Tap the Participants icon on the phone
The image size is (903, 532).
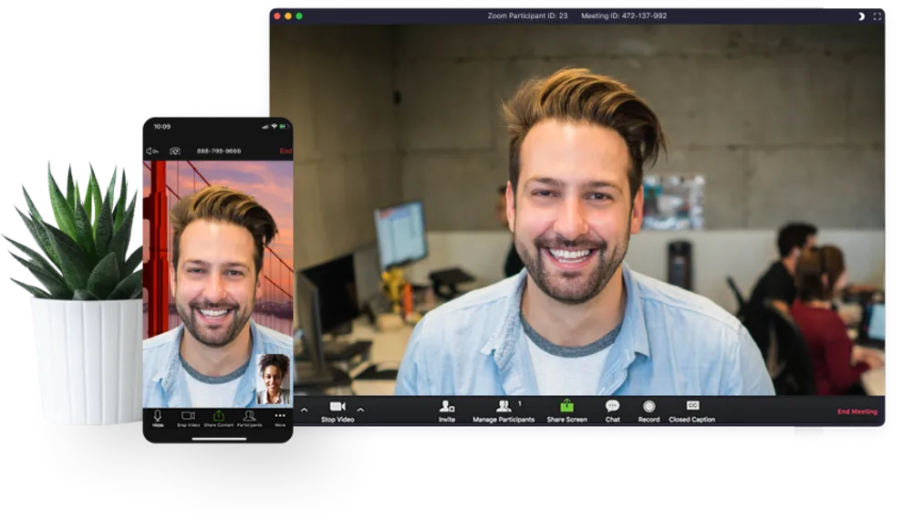click(x=249, y=417)
